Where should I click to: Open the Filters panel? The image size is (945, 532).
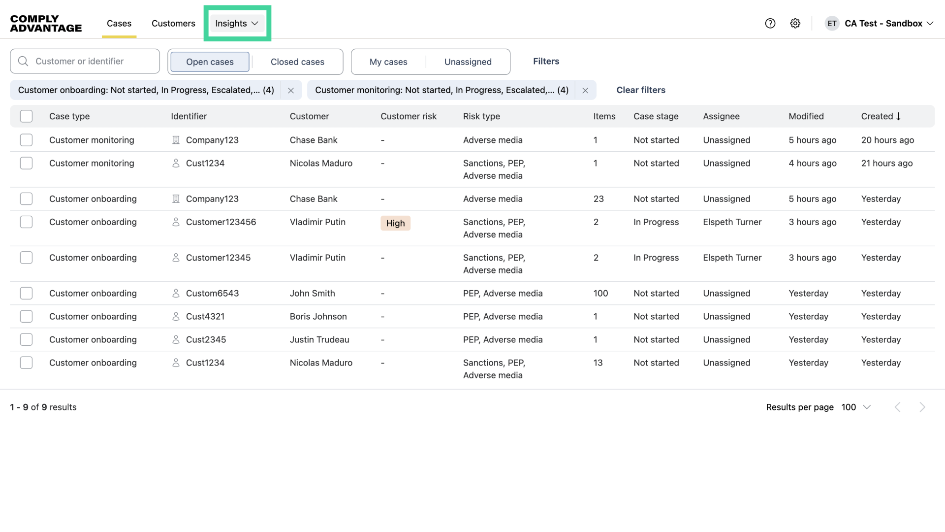pos(546,61)
